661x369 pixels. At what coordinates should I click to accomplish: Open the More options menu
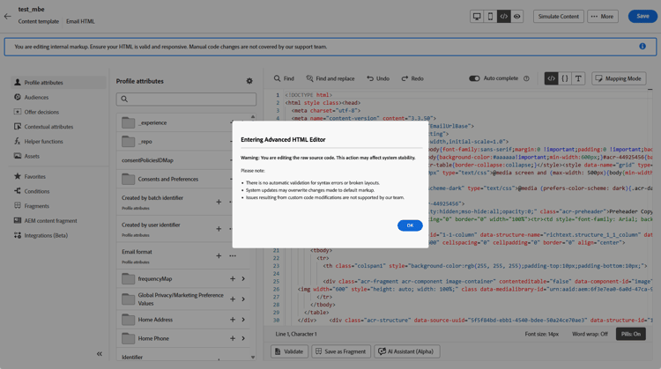(x=603, y=17)
